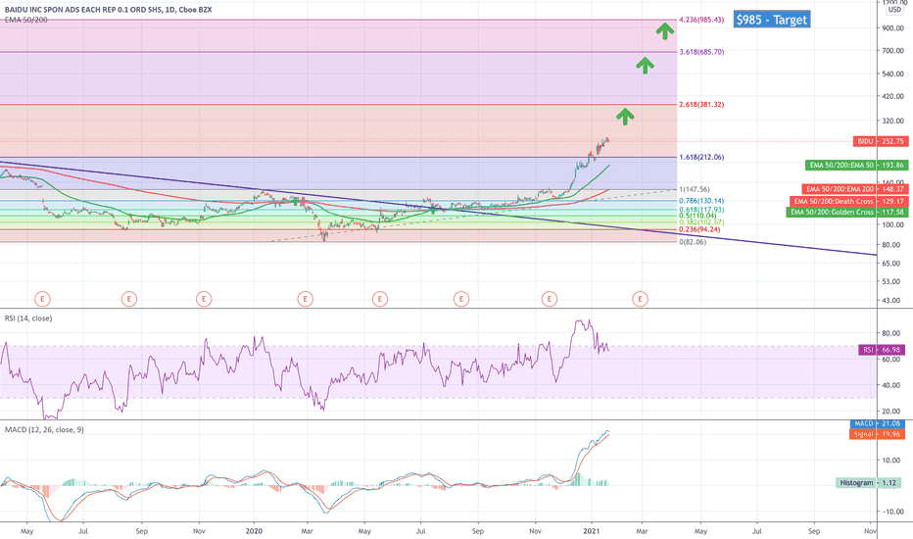
Task: Click the 20.00 tick on RSI axis
Action: [x=891, y=412]
